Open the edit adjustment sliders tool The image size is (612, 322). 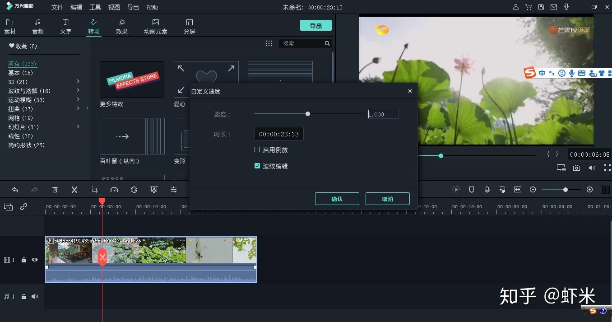coord(174,190)
